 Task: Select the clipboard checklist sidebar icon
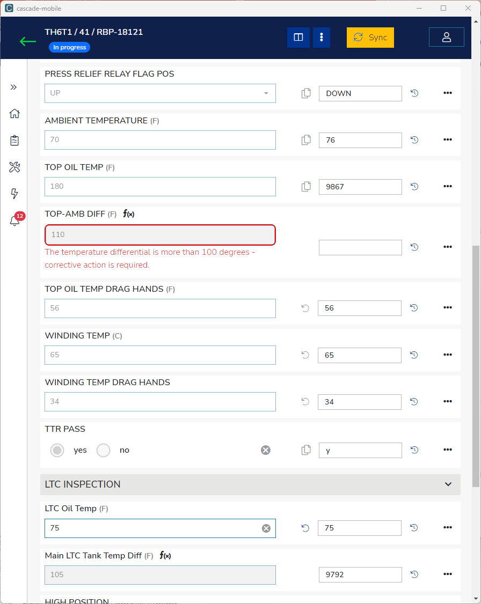click(14, 140)
